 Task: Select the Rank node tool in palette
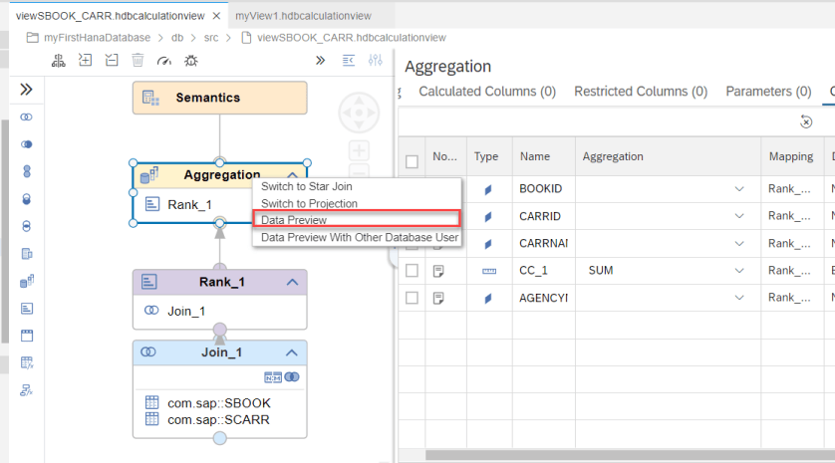(x=27, y=308)
